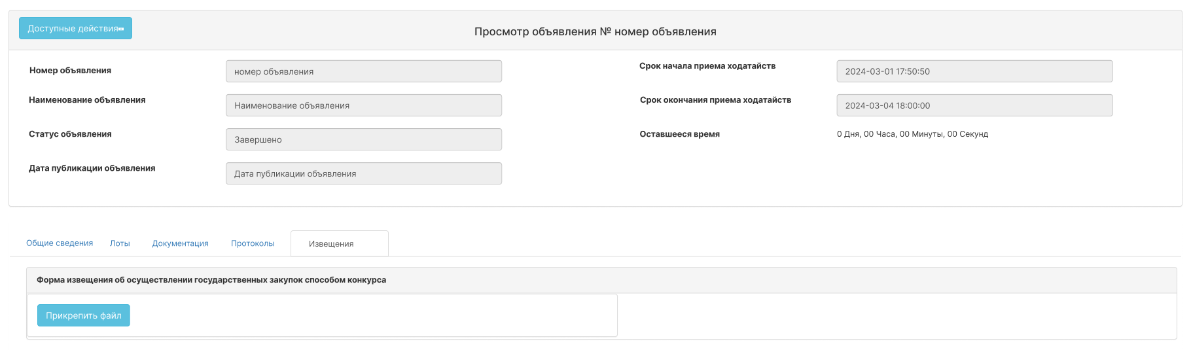Select the Дата публикации объявления field
Viewport: 1191px width, 350px height.
click(364, 173)
